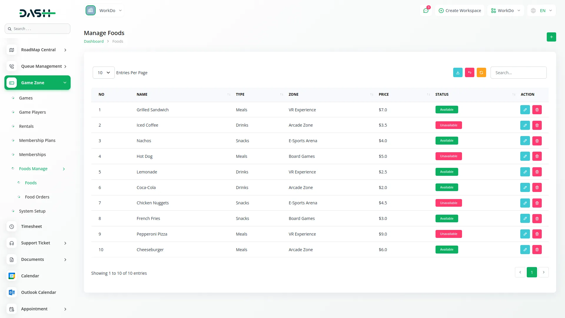Click the Create Workspace button
Image resolution: width=565 pixels, height=318 pixels.
460,11
